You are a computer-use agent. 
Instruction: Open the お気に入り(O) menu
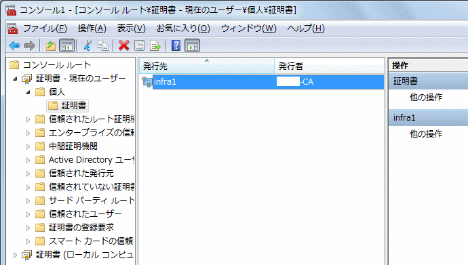pyautogui.click(x=183, y=28)
